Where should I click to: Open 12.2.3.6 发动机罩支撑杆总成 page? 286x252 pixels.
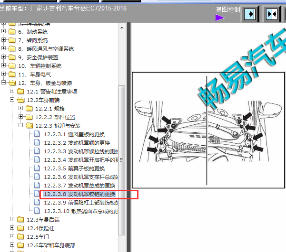click(81, 177)
